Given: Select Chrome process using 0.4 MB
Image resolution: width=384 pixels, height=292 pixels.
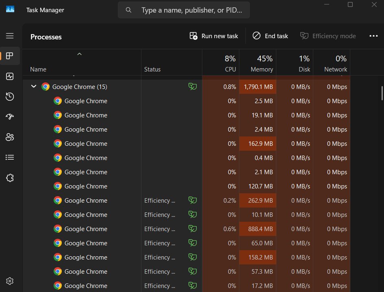Looking at the screenshot, I should point(186,158).
